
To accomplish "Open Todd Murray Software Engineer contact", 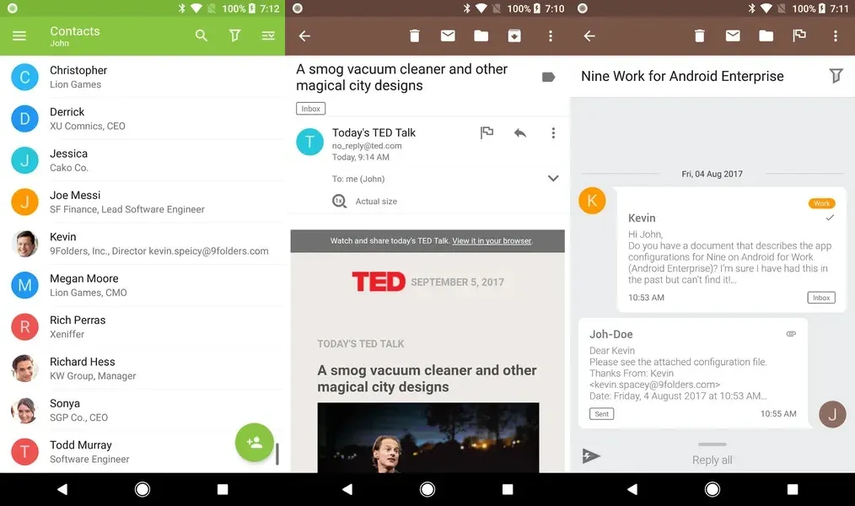I will tap(142, 451).
